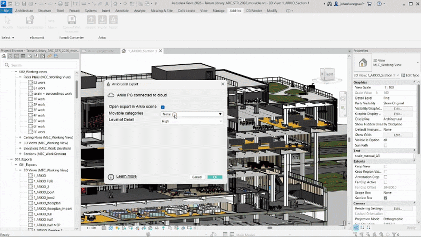Screen dimensions: 421x237
Task: Click the Project Browser vertical scrollbar thumb
Action: 77,89
